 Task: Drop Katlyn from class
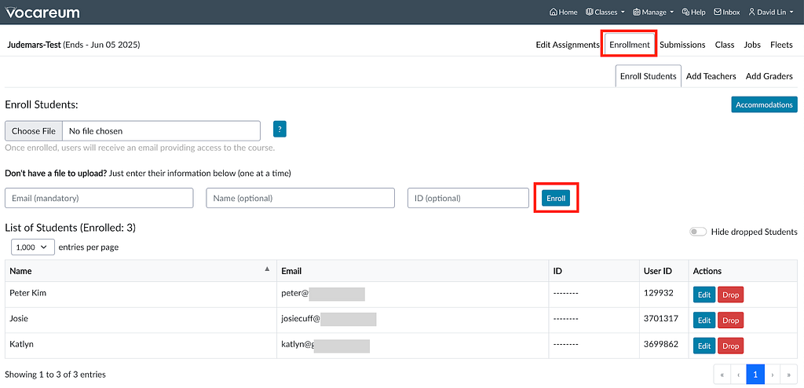point(731,346)
